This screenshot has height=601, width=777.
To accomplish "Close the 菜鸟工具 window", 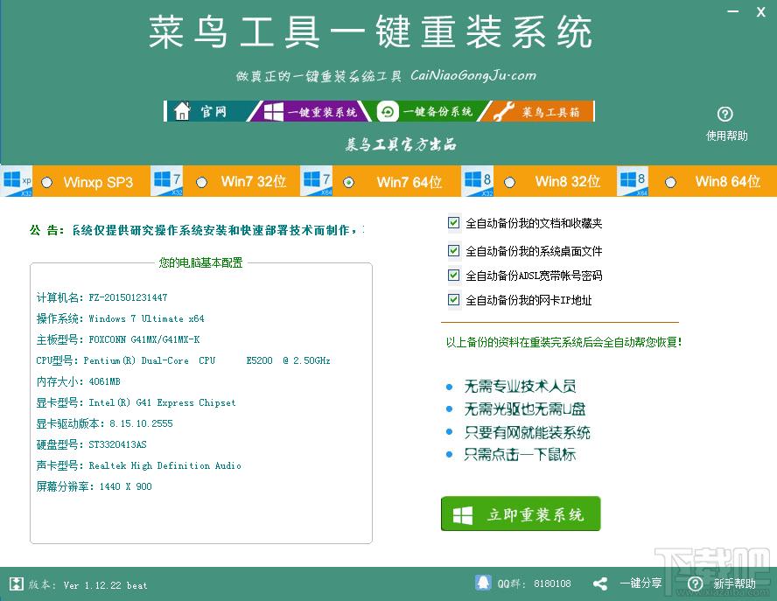I will tap(760, 12).
